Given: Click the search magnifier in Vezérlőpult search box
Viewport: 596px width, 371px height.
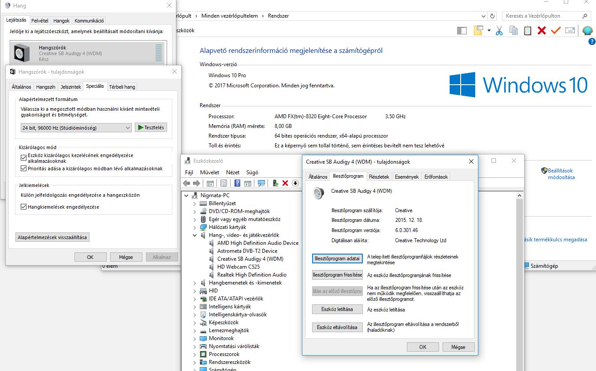Looking at the screenshot, I should (x=585, y=16).
